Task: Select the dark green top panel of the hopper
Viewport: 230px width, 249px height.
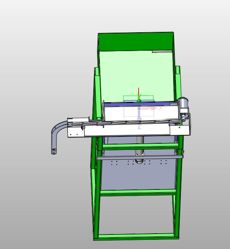Action: tap(136, 41)
